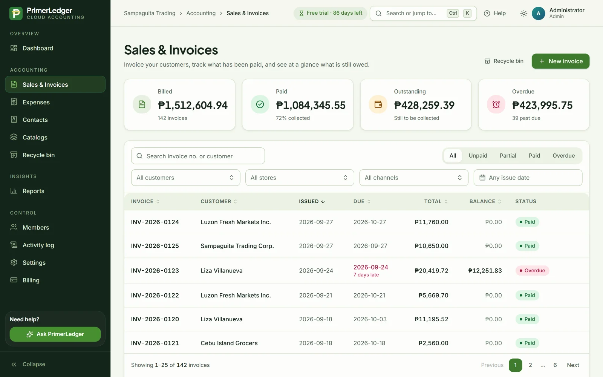The image size is (603, 377).
Task: Filter invoices by Overdue tab
Action: pos(563,156)
